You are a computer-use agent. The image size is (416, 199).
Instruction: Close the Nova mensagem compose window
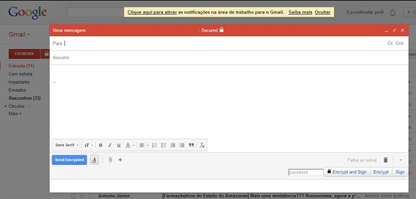(x=402, y=30)
